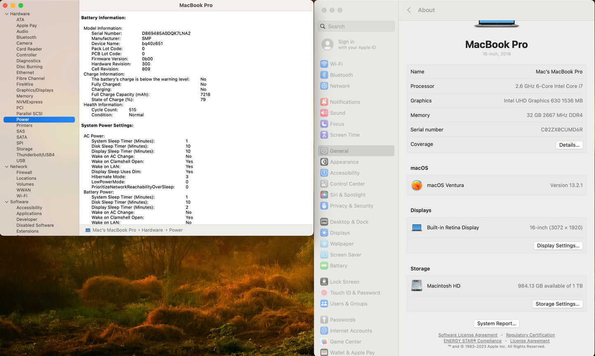Viewport: 595px width, 356px height.
Task: Click the Coverage Details button
Action: click(569, 145)
